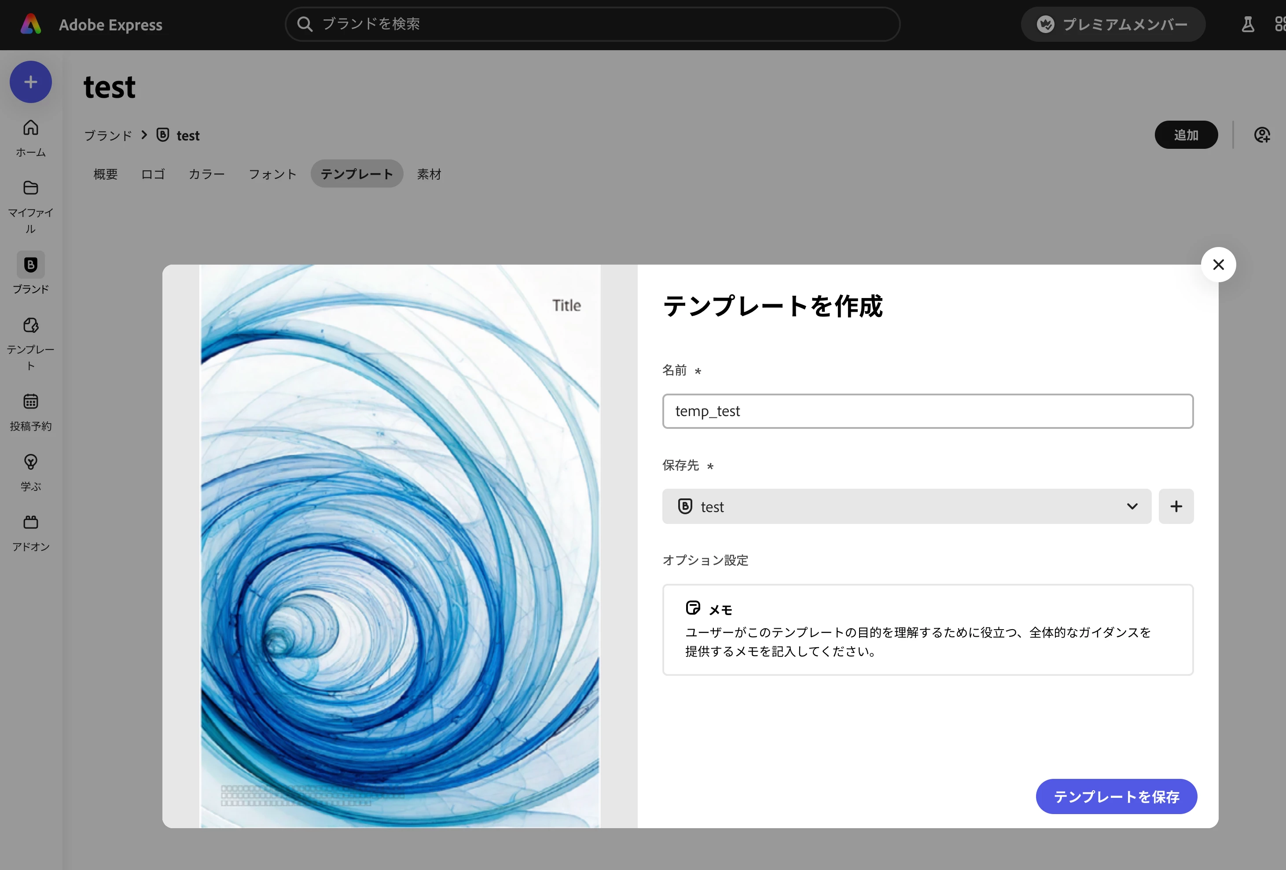The height and width of the screenshot is (870, 1286).
Task: Open the 学ぶ lightbulb icon
Action: pyautogui.click(x=30, y=461)
